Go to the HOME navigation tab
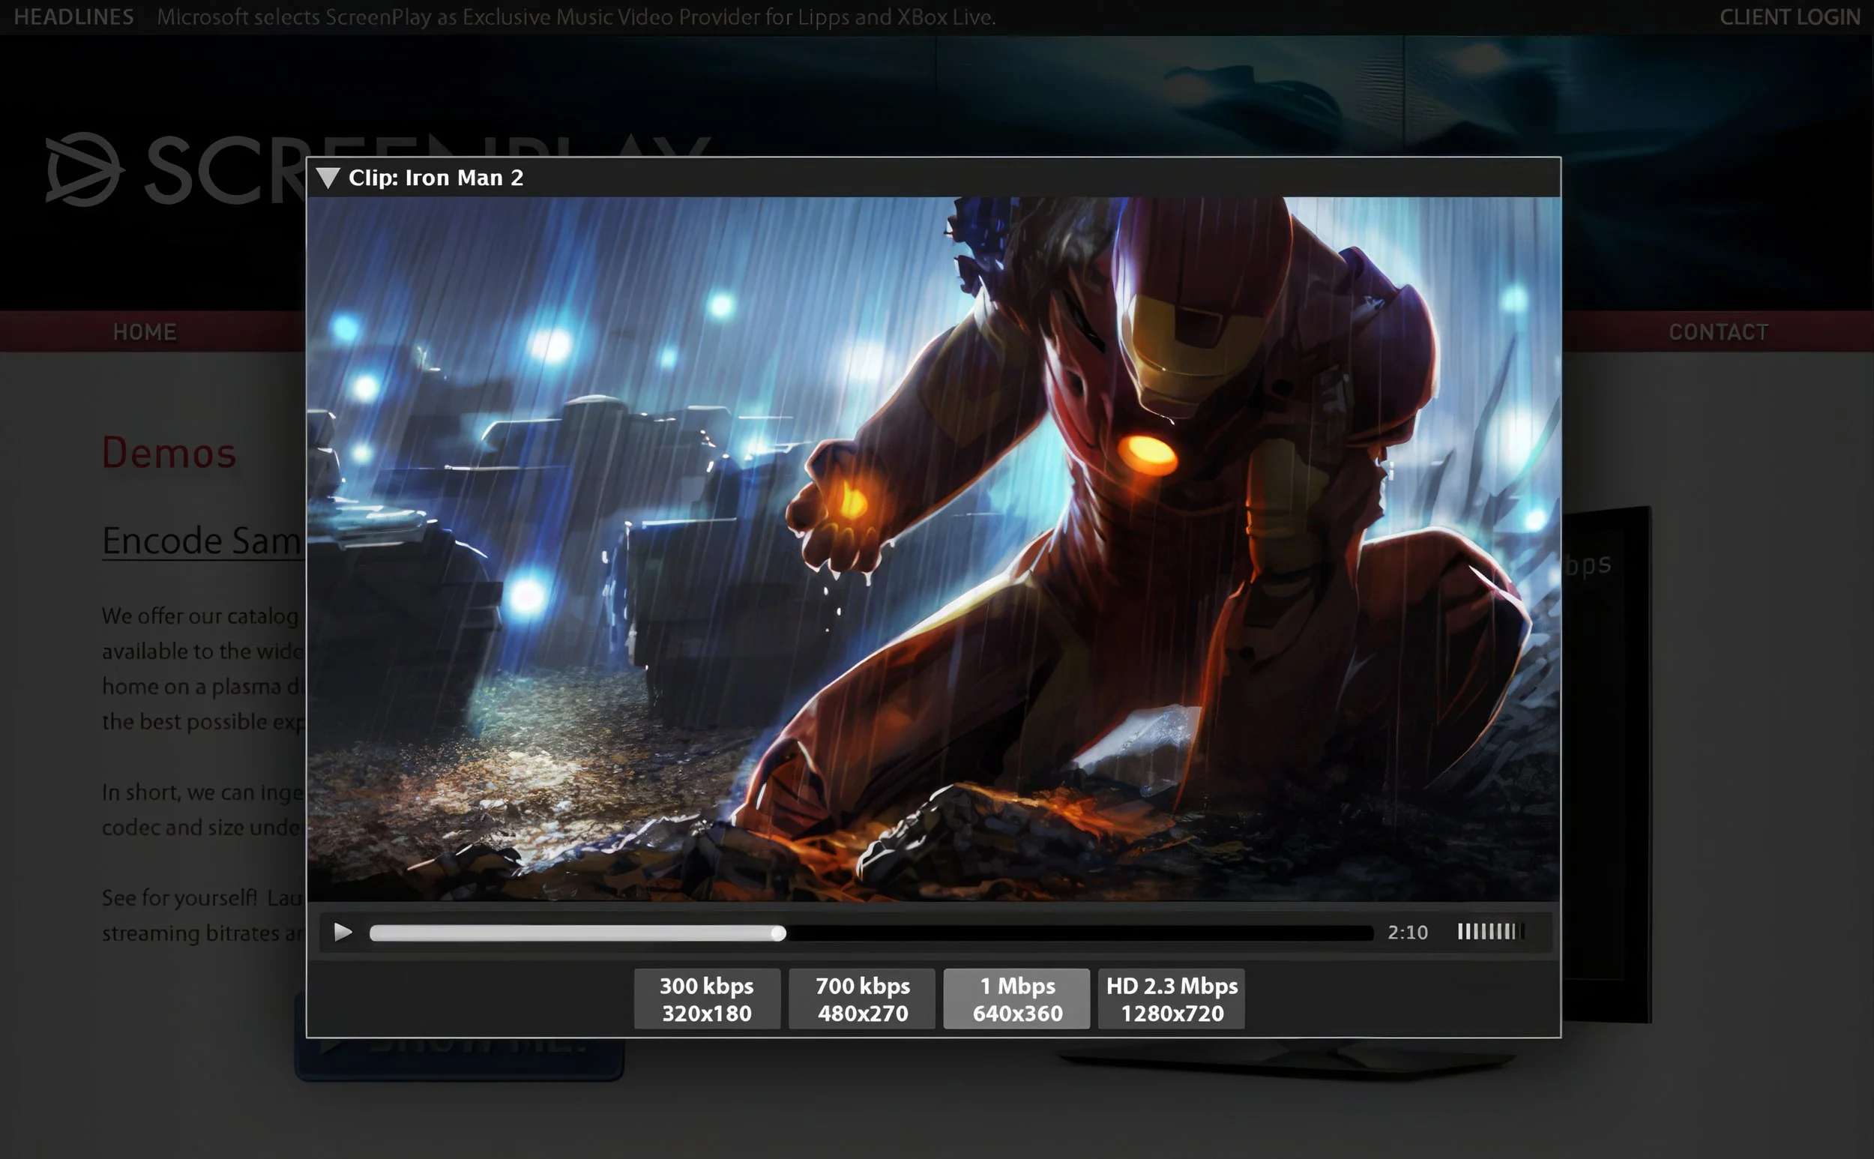 (145, 332)
